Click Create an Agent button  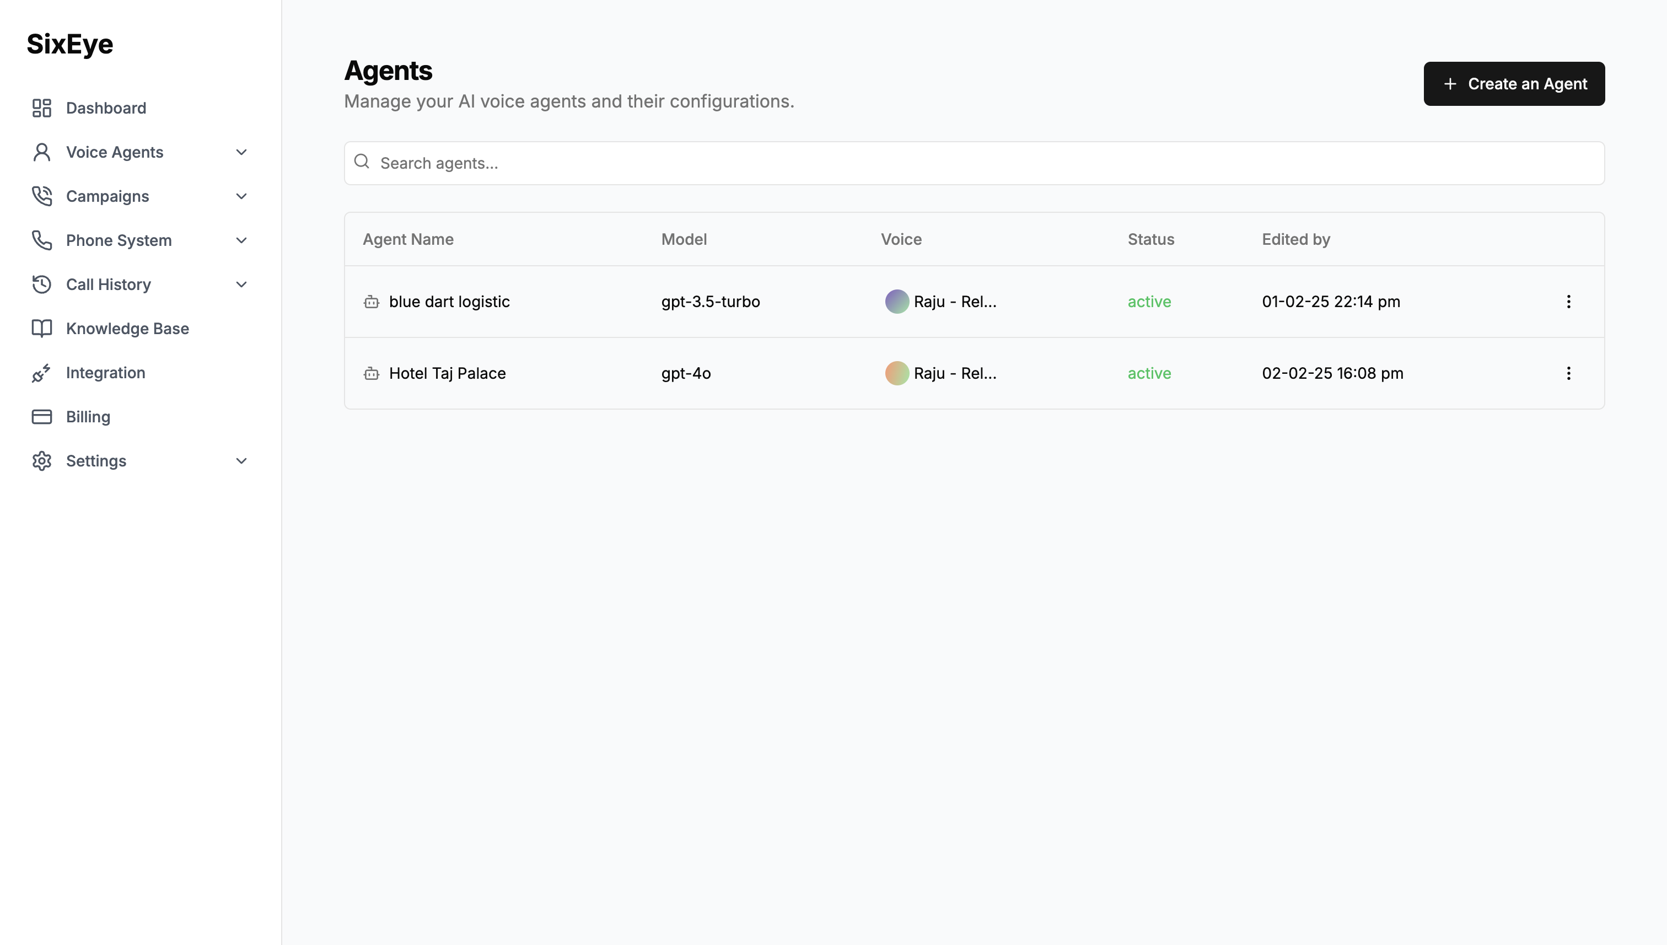(x=1514, y=84)
